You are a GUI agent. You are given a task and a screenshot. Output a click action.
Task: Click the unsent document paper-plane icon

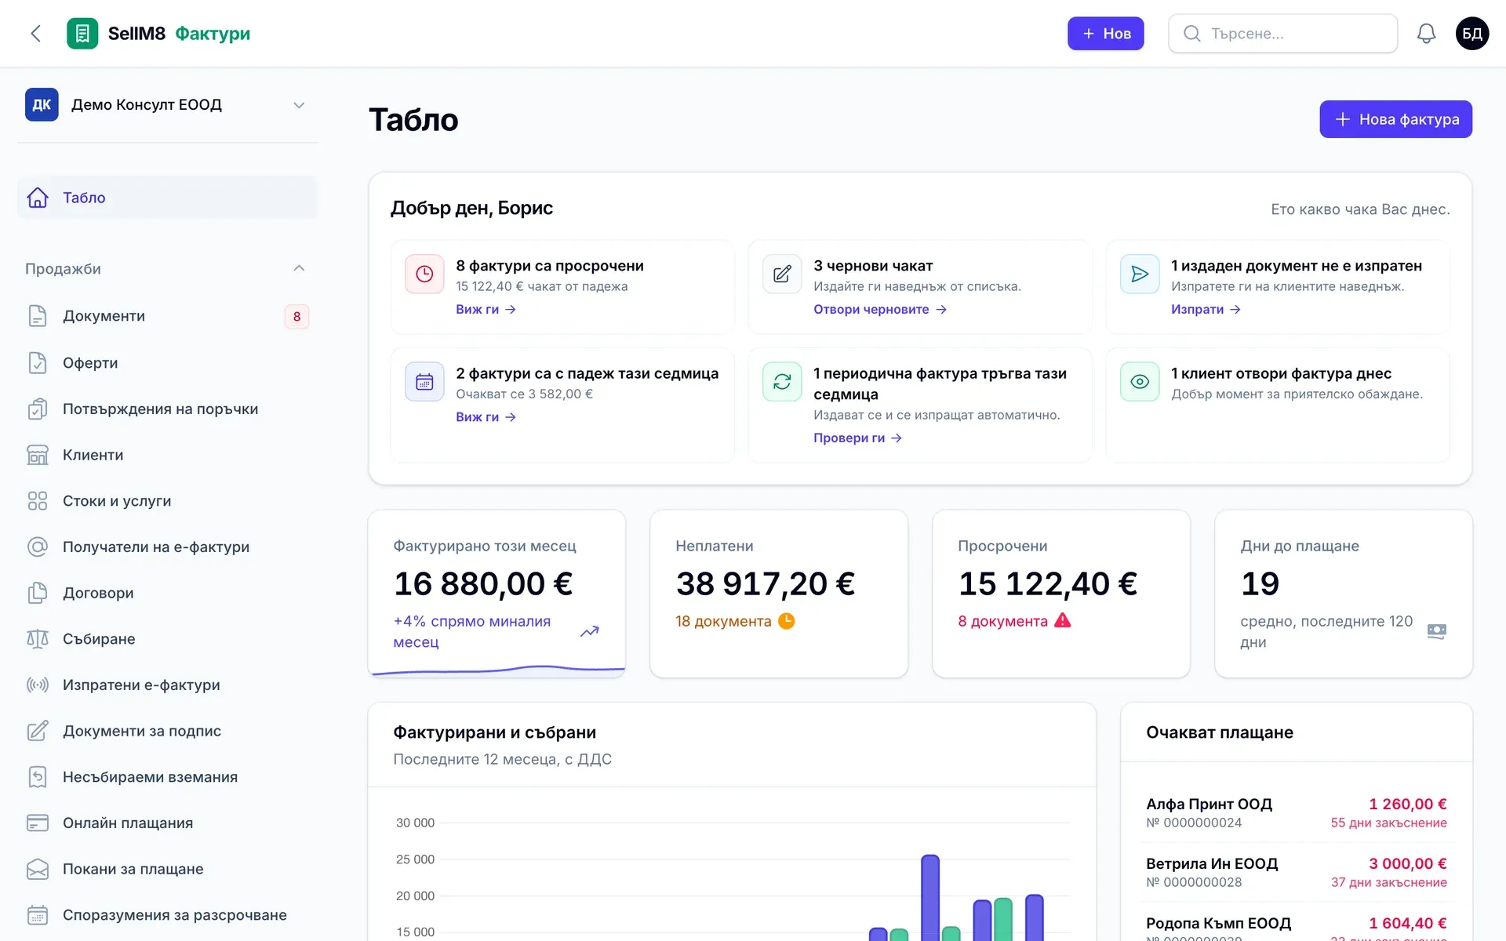pos(1140,274)
